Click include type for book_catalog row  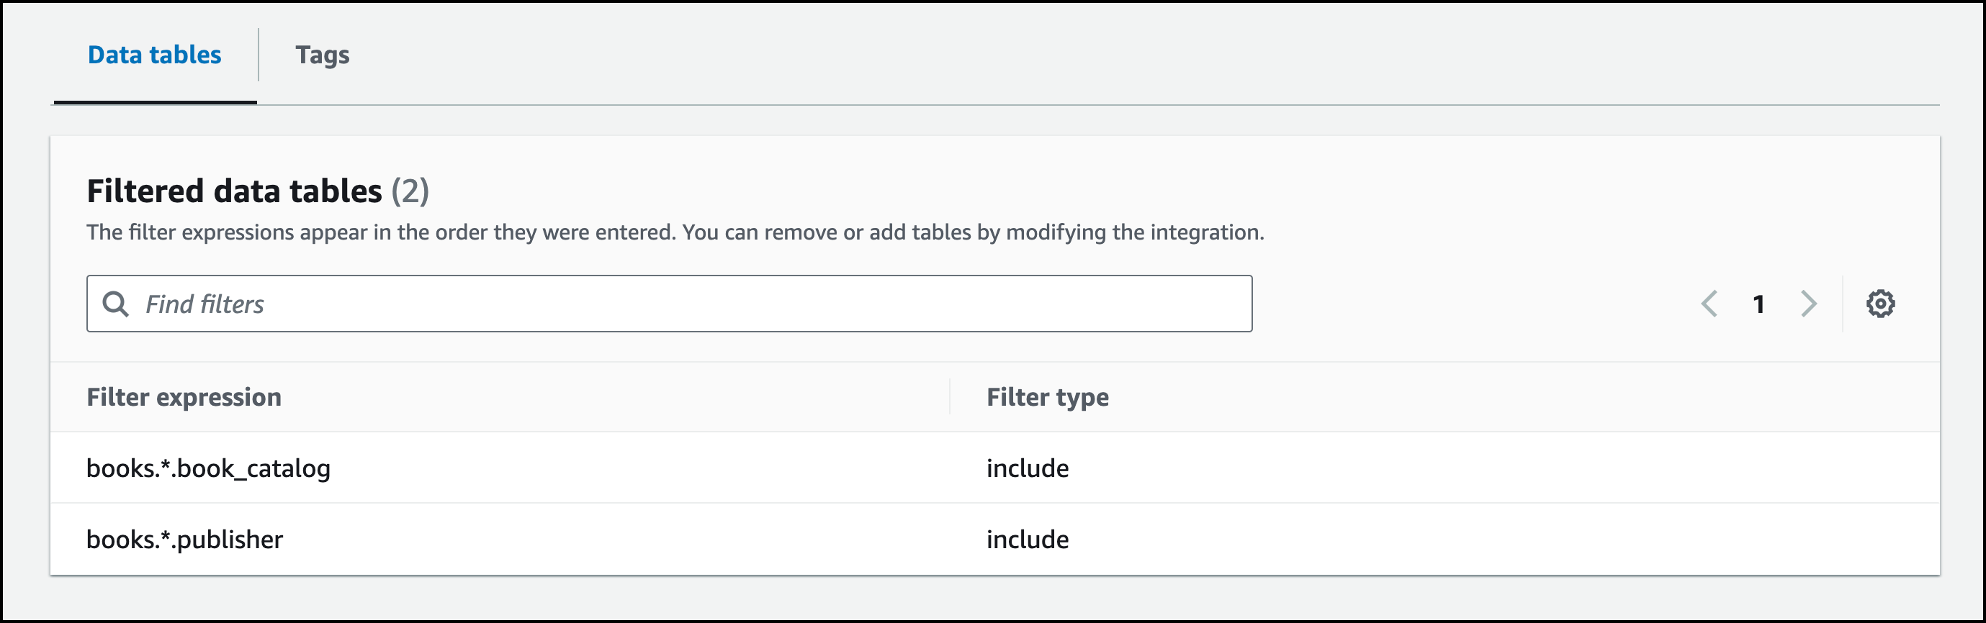[x=1027, y=468]
